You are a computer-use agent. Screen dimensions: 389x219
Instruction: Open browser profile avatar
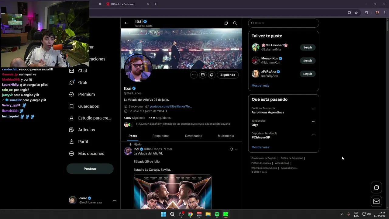tap(377, 13)
